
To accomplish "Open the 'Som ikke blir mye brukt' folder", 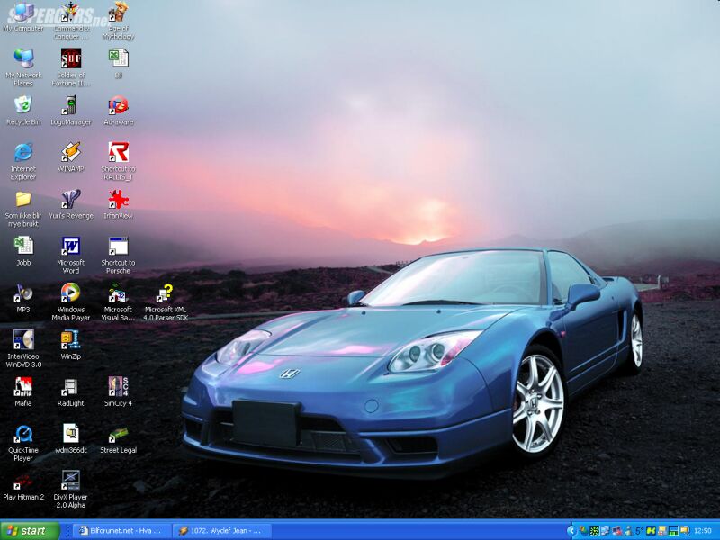I will coord(23,199).
